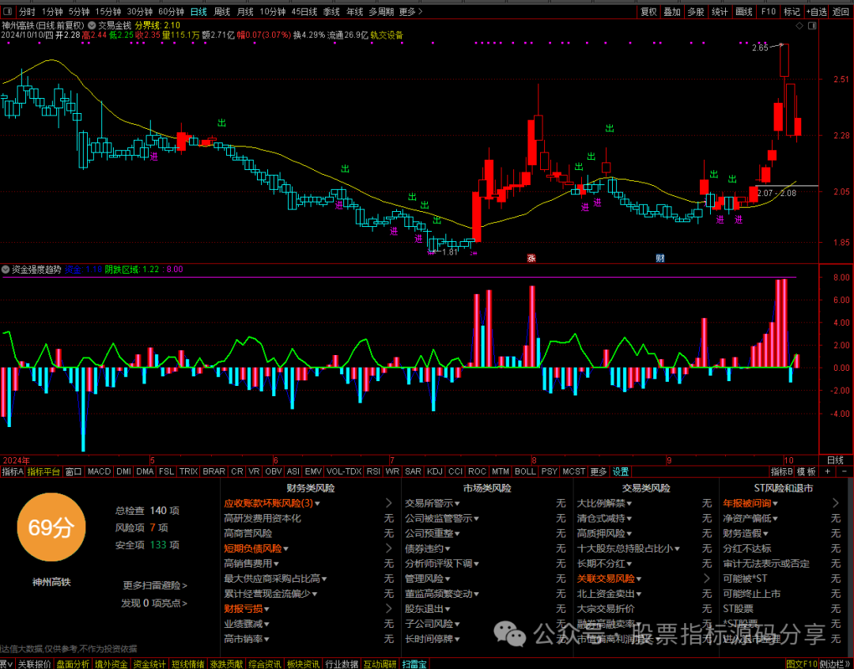Screen dimensions: 854x669
Task: Open 关联交易风险 detail arrow
Action: pos(707,579)
